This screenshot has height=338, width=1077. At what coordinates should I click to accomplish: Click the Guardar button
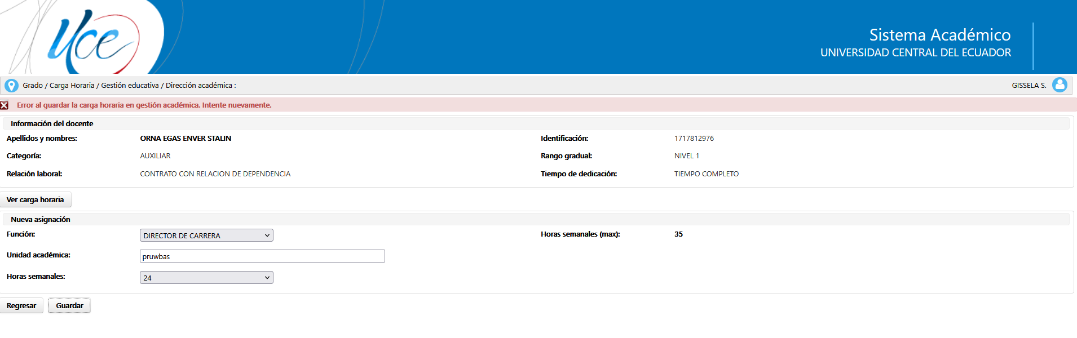point(69,306)
